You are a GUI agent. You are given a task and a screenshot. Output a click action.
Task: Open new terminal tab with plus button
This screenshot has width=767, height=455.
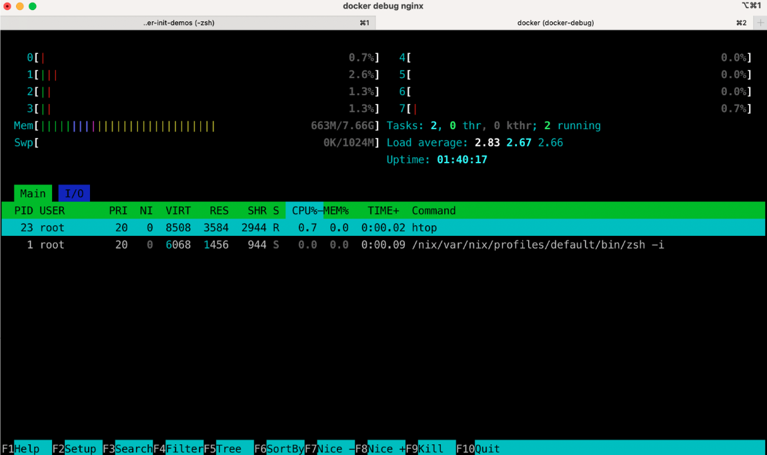click(760, 23)
